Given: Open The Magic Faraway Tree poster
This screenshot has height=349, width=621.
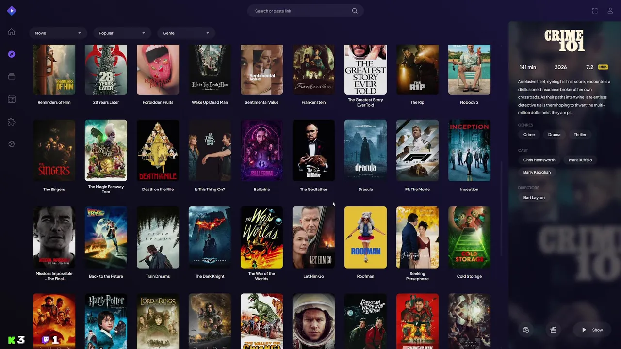Looking at the screenshot, I should tap(106, 150).
